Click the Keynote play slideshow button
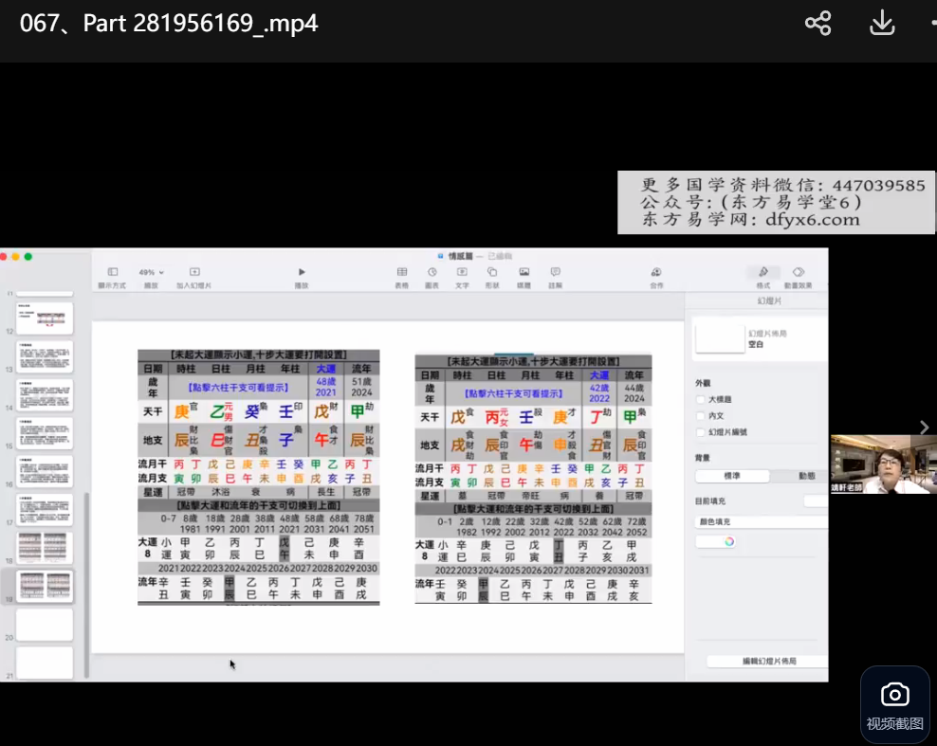Image resolution: width=937 pixels, height=746 pixels. [302, 272]
